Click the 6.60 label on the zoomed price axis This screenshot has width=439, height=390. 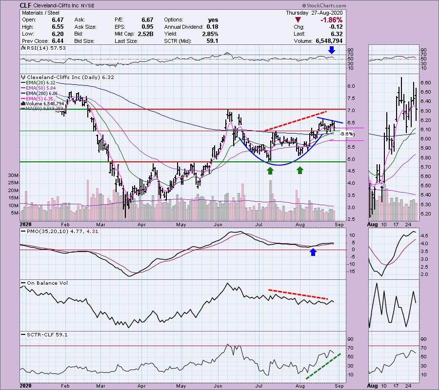[425, 83]
